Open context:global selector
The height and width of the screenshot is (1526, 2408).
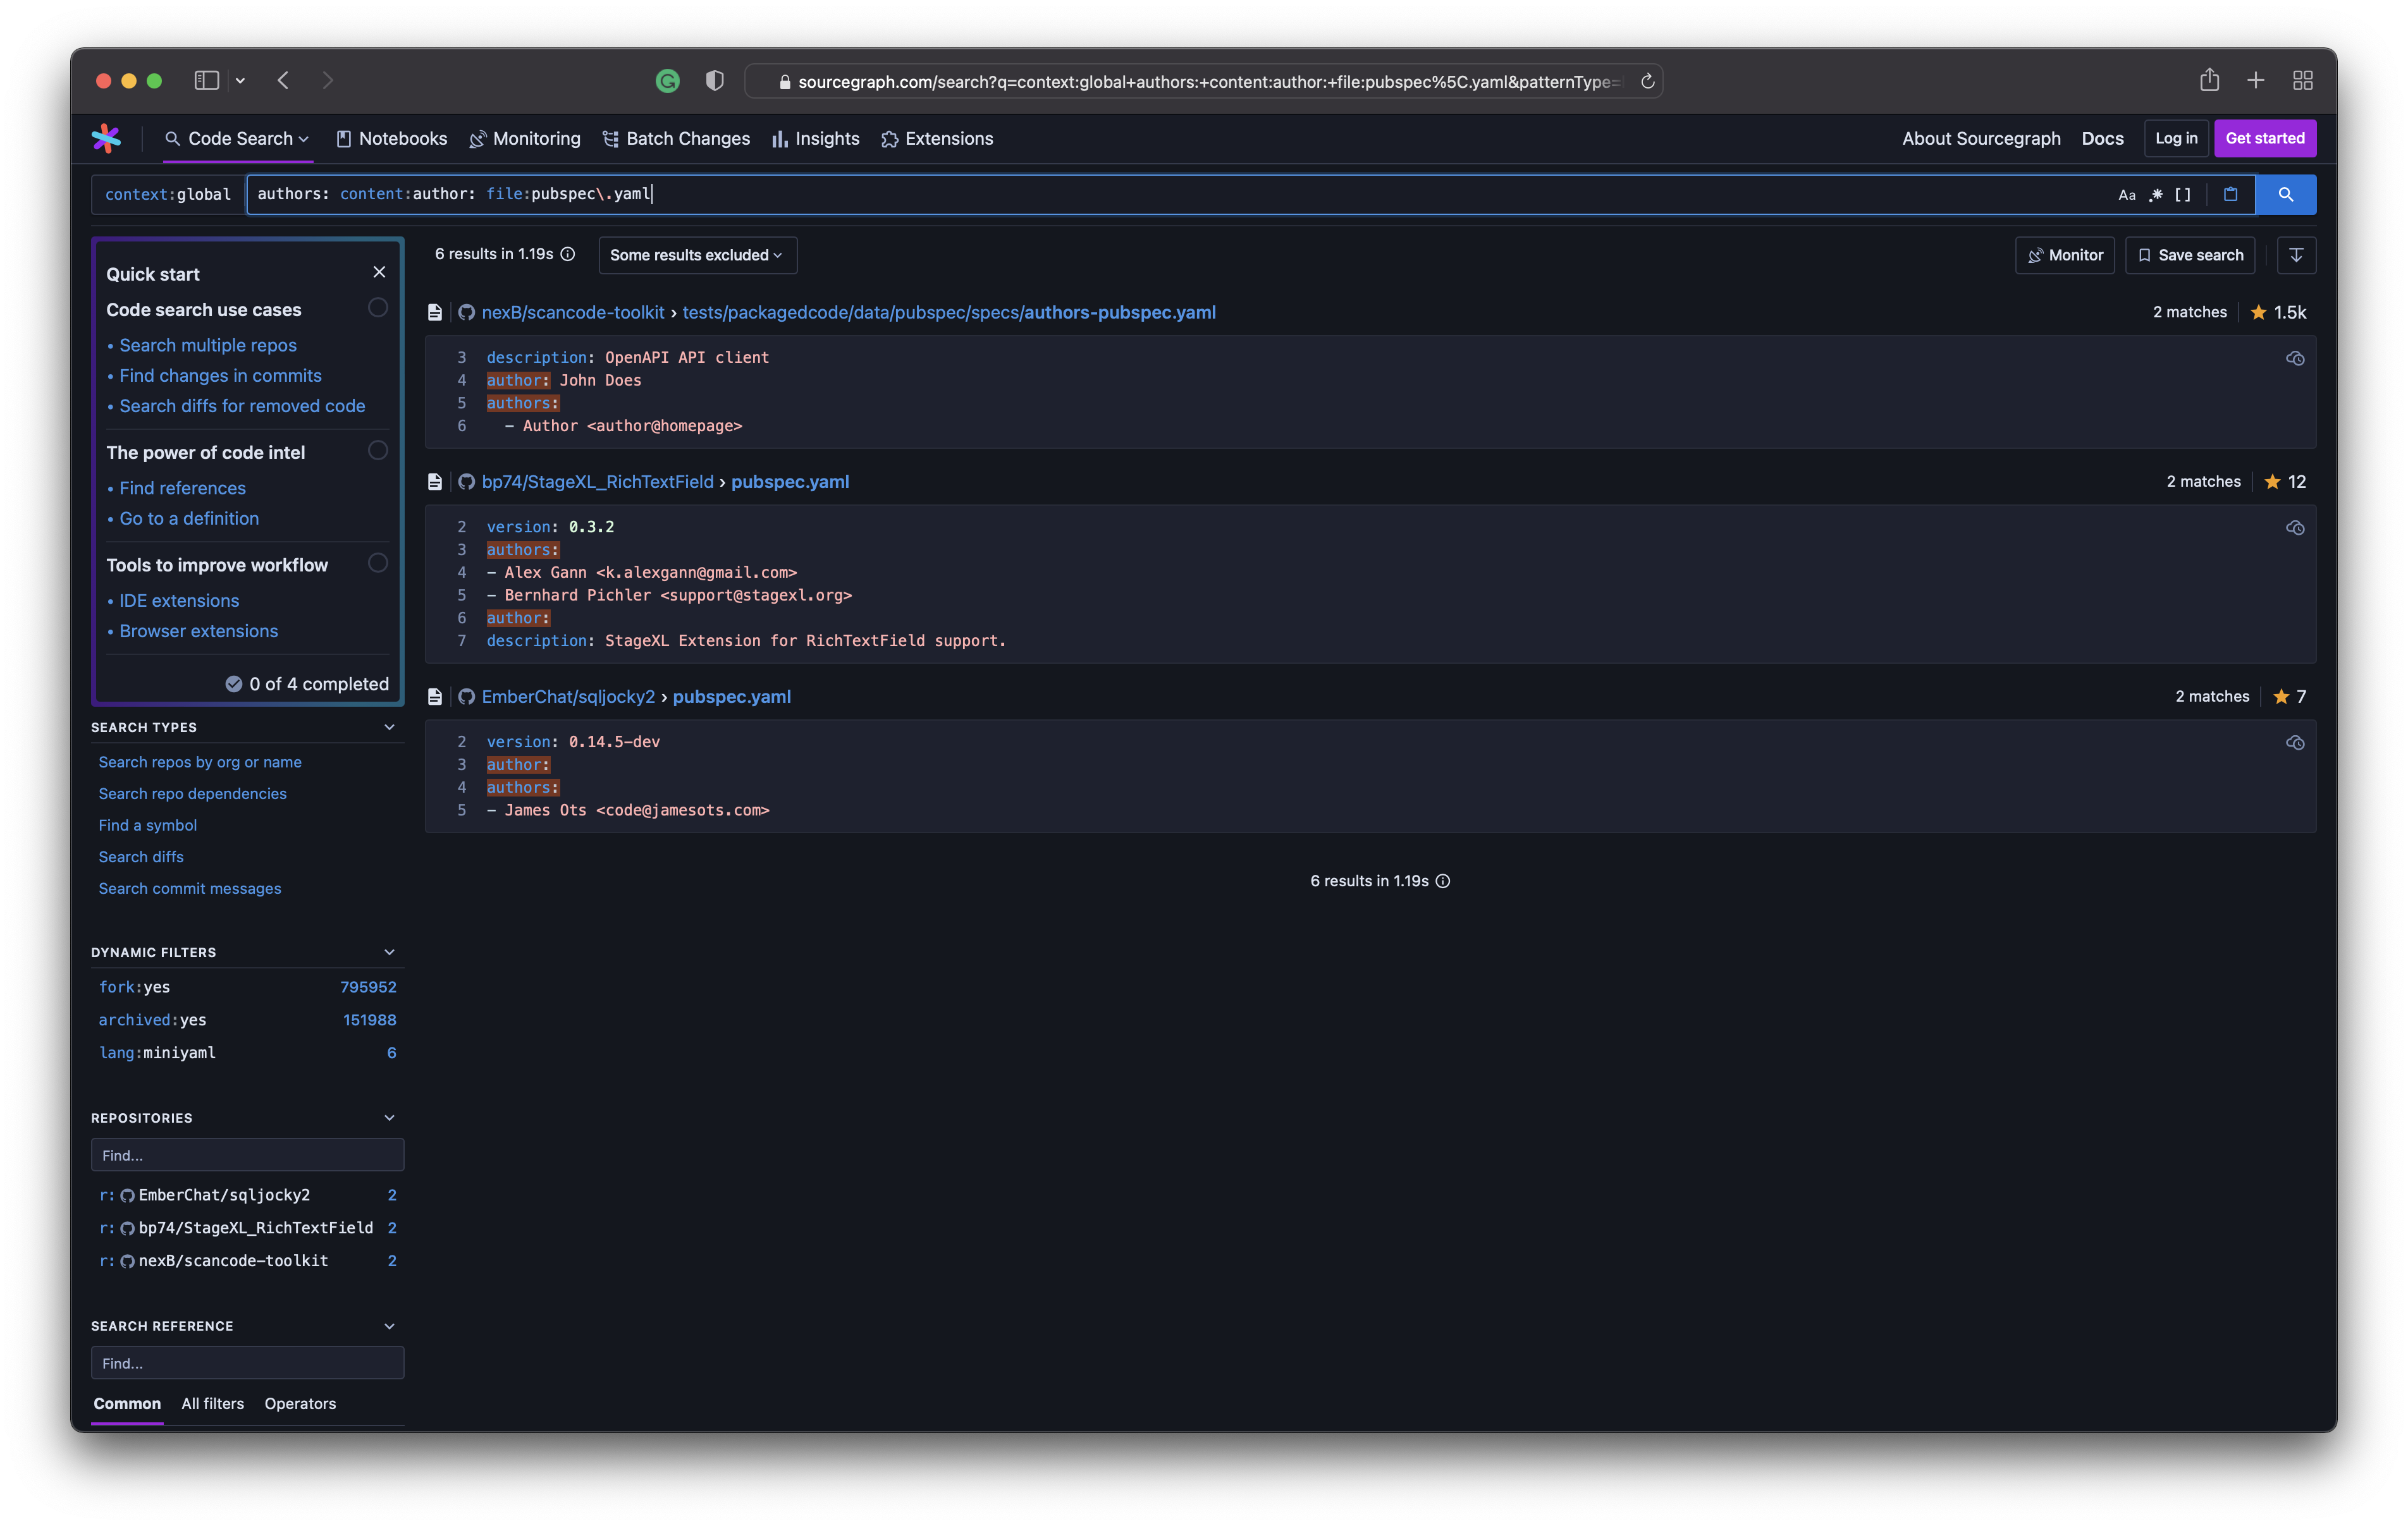[x=168, y=195]
